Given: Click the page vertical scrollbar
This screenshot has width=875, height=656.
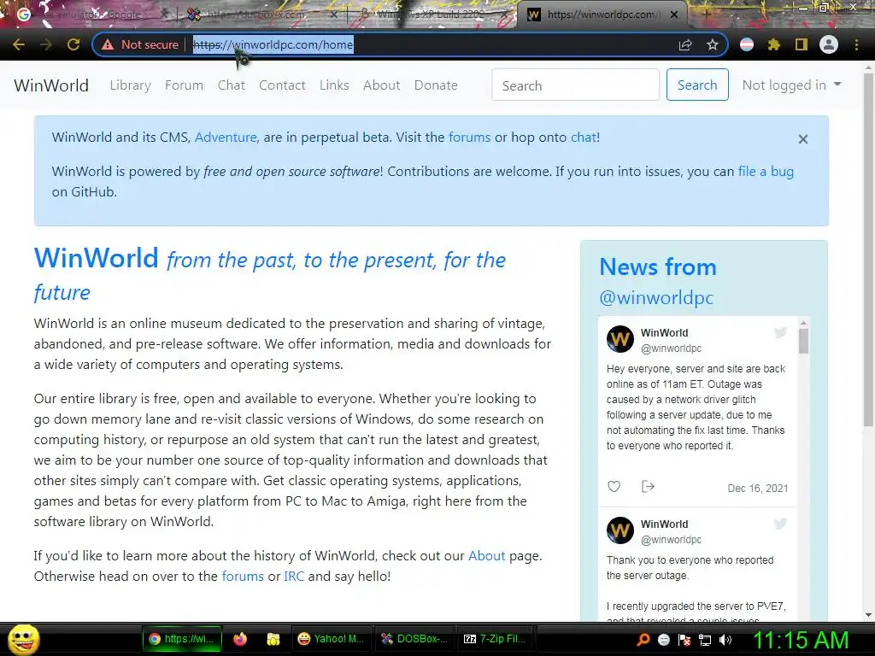Looking at the screenshot, I should pyautogui.click(x=868, y=250).
